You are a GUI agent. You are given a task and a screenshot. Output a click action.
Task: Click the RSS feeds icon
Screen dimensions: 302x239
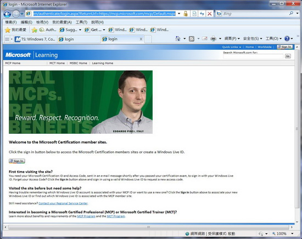click(x=192, y=39)
